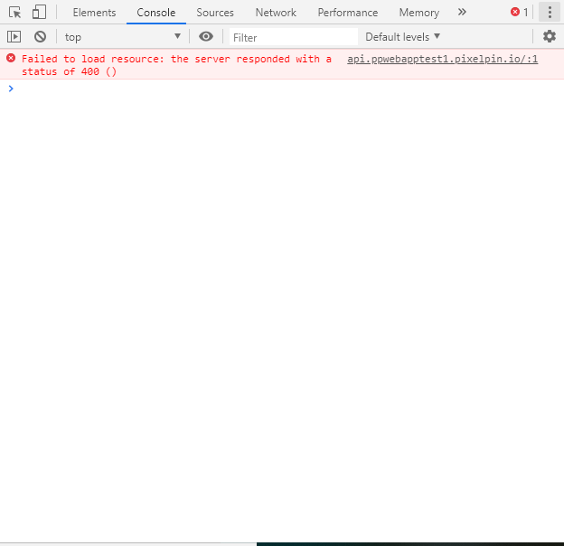This screenshot has width=564, height=546.
Task: Switch to the Elements tab
Action: tap(94, 13)
